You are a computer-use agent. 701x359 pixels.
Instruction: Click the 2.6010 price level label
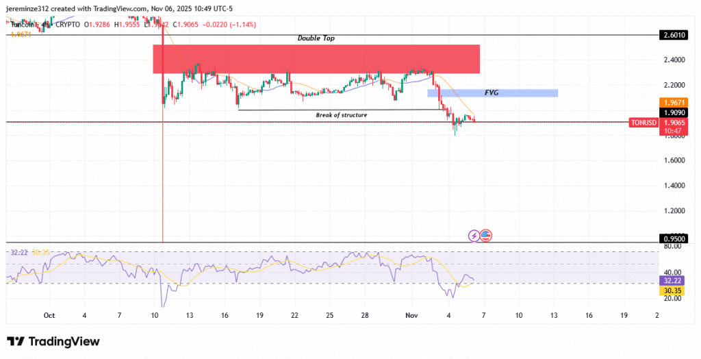click(674, 35)
